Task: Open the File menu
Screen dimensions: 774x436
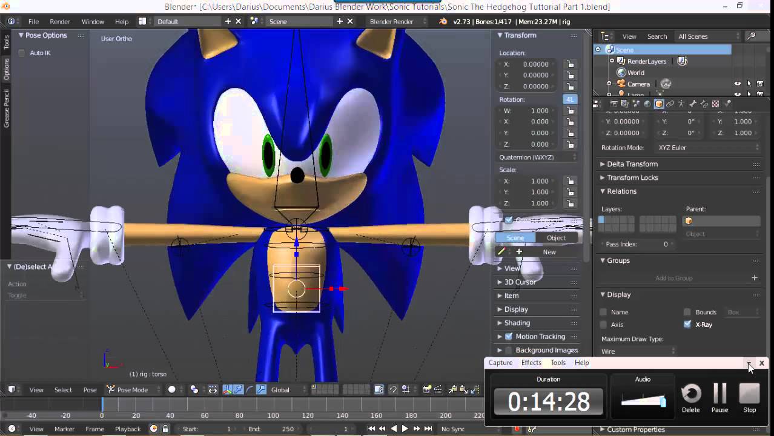Action: (33, 21)
